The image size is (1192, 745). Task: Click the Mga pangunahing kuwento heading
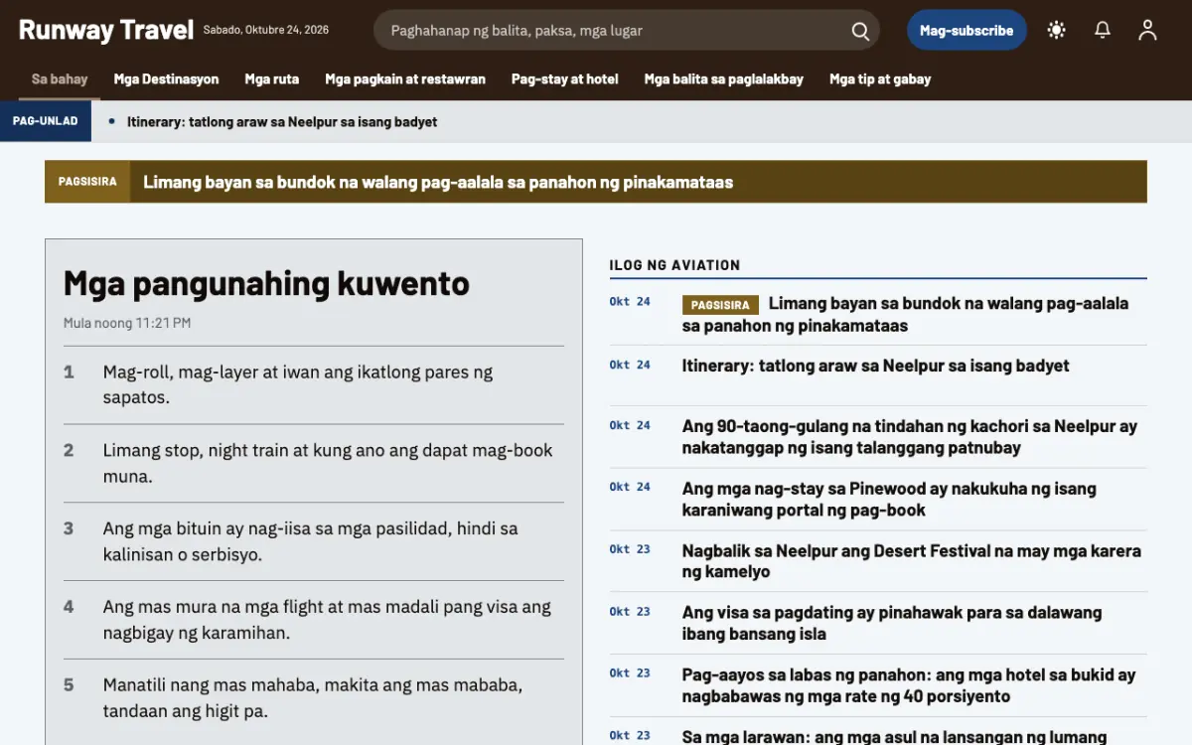point(266,284)
